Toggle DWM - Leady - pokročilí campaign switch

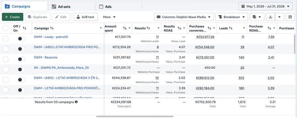tap(22, 39)
